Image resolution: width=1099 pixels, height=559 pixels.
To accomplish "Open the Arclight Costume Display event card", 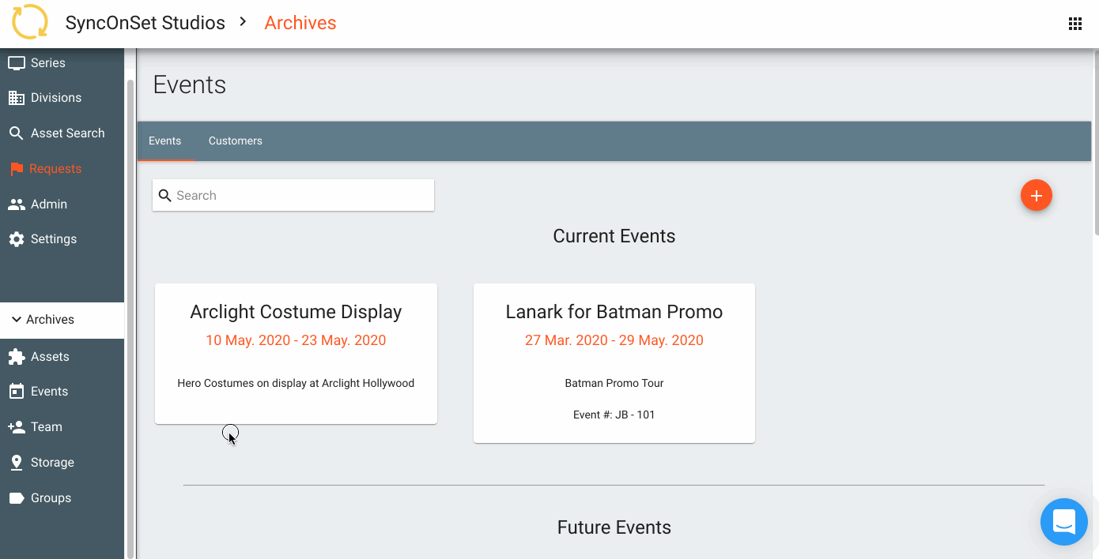I will coord(296,354).
